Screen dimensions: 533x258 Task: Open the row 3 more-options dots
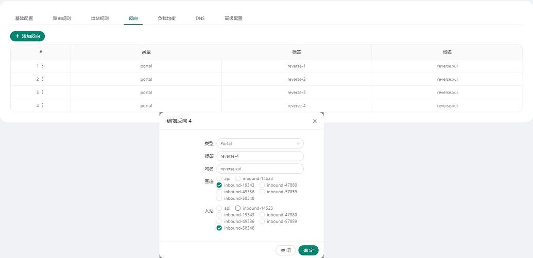(x=43, y=92)
